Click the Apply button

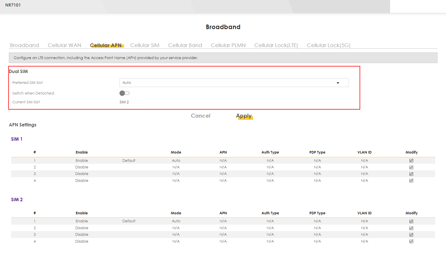point(244,116)
